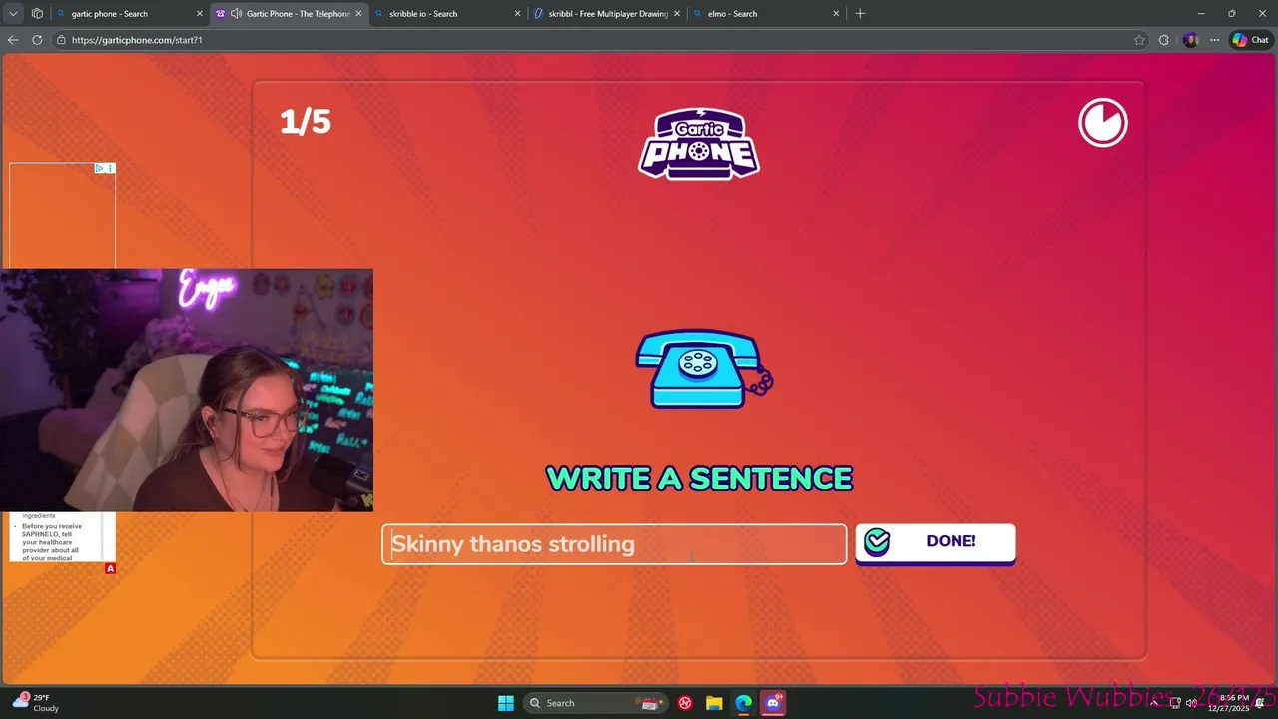Open a new browser tab
The width and height of the screenshot is (1278, 719).
[860, 14]
